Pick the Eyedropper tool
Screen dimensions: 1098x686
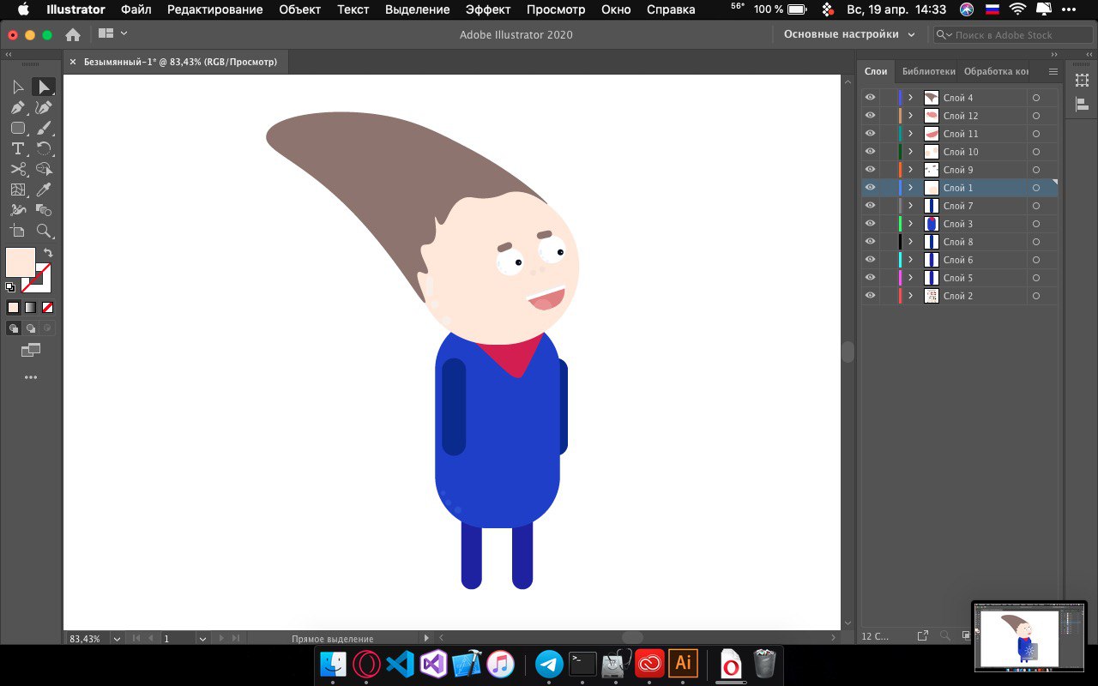pyautogui.click(x=44, y=190)
